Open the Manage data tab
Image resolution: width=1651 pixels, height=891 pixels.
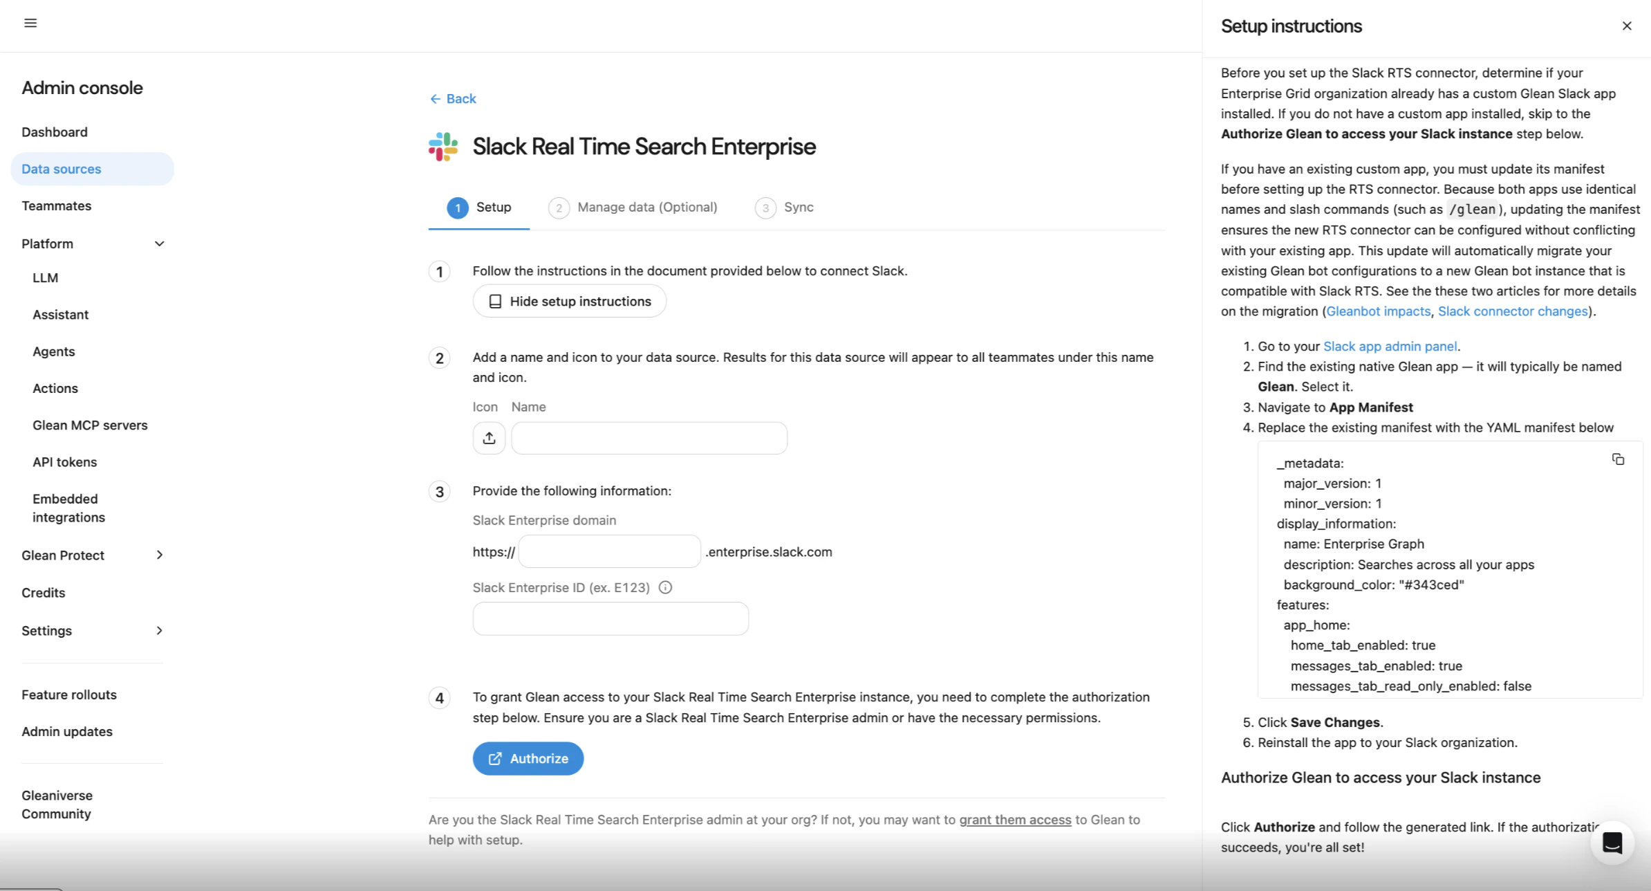click(646, 207)
